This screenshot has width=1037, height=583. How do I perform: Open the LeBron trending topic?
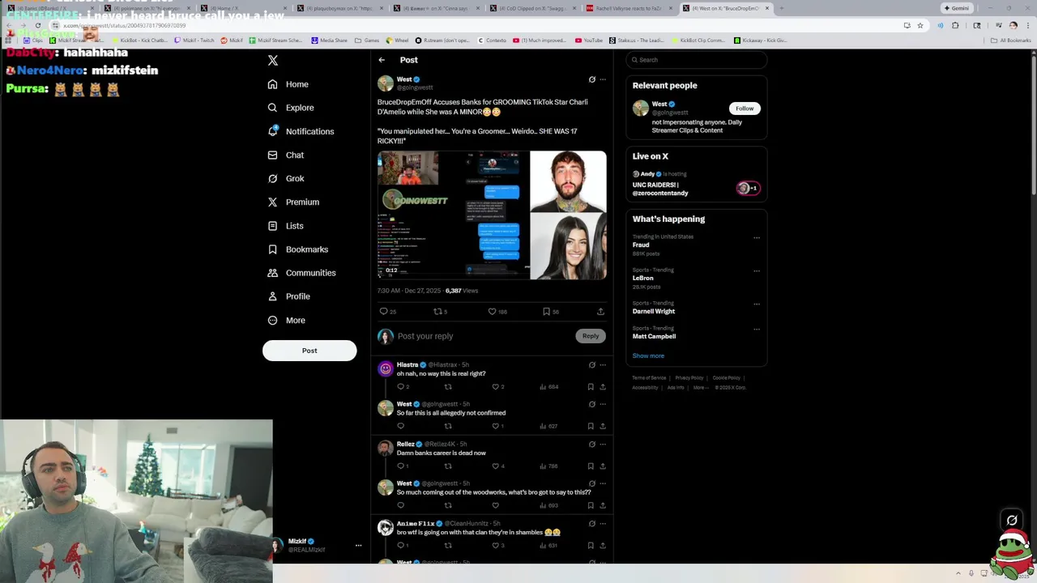tap(643, 278)
